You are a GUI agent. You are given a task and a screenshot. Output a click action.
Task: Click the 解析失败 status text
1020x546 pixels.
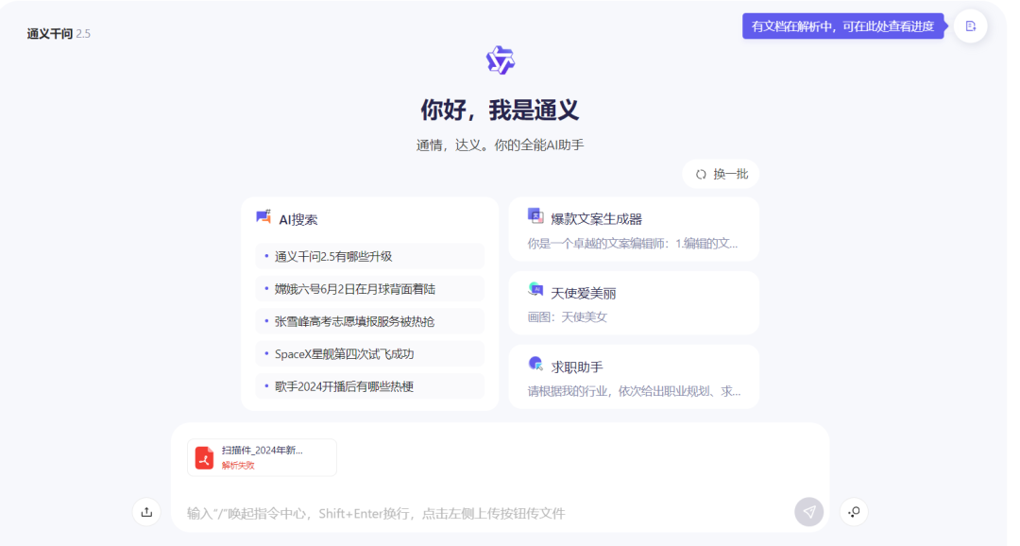pyautogui.click(x=238, y=466)
